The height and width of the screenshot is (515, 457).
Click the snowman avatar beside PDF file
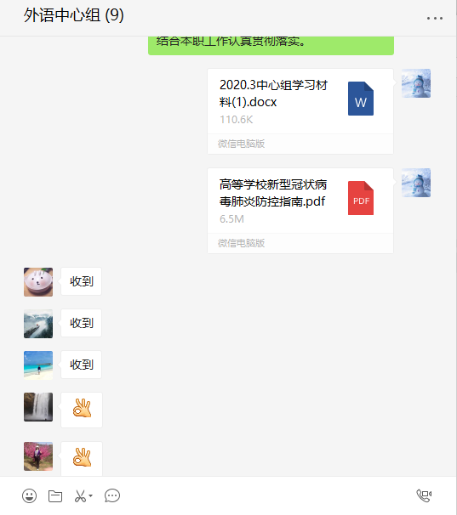[x=416, y=183]
